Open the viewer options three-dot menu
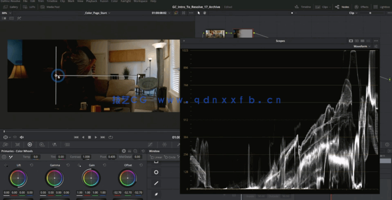Screen dimensions: 392x200 191,13
